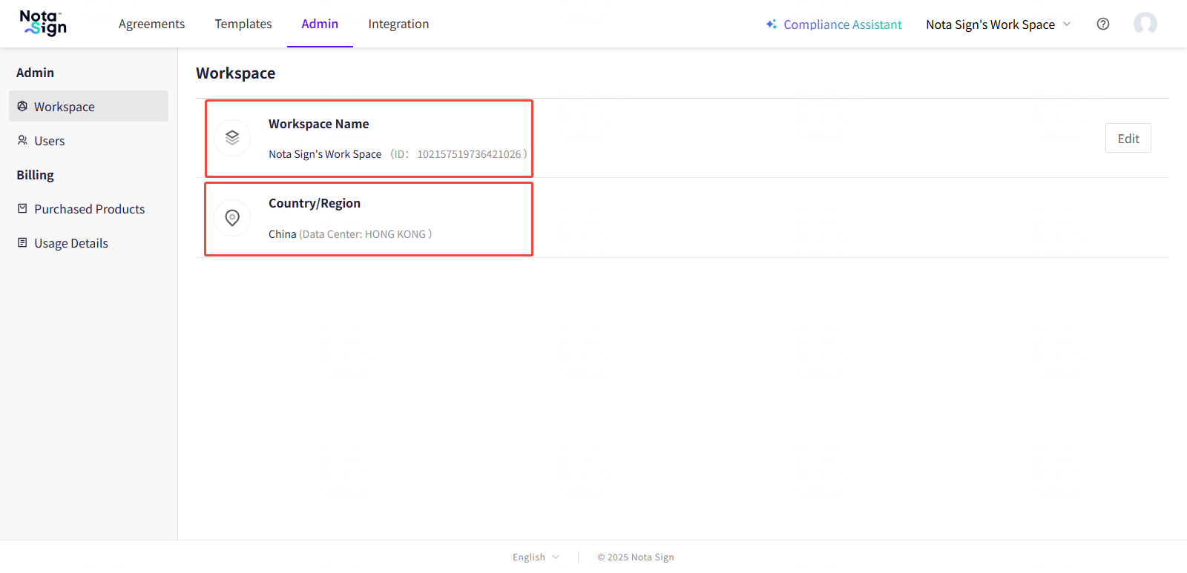Click the Users sidebar icon
1187x573 pixels.
[x=22, y=140]
